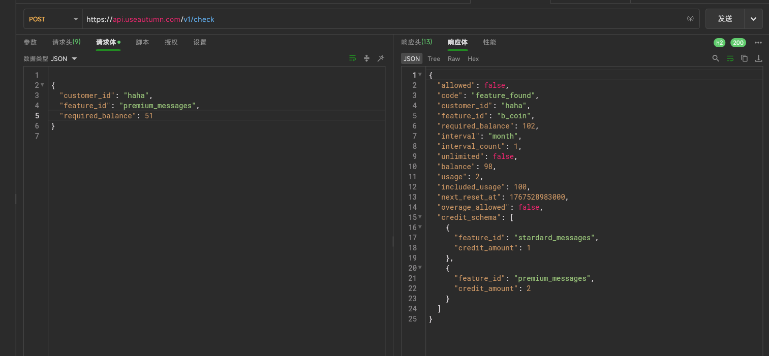This screenshot has height=356, width=769.
Task: Switch response view to Tree
Action: [x=434, y=59]
